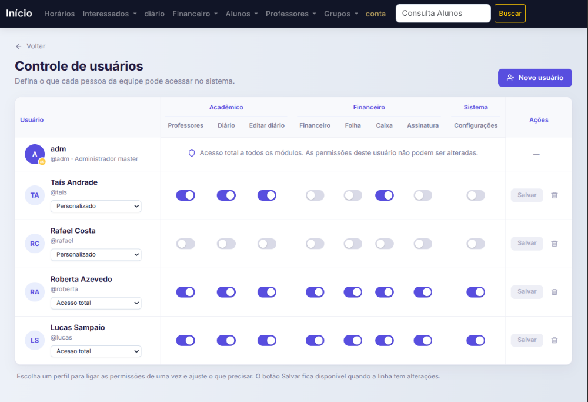Click the Configurações column header
The height and width of the screenshot is (402, 588).
[476, 125]
